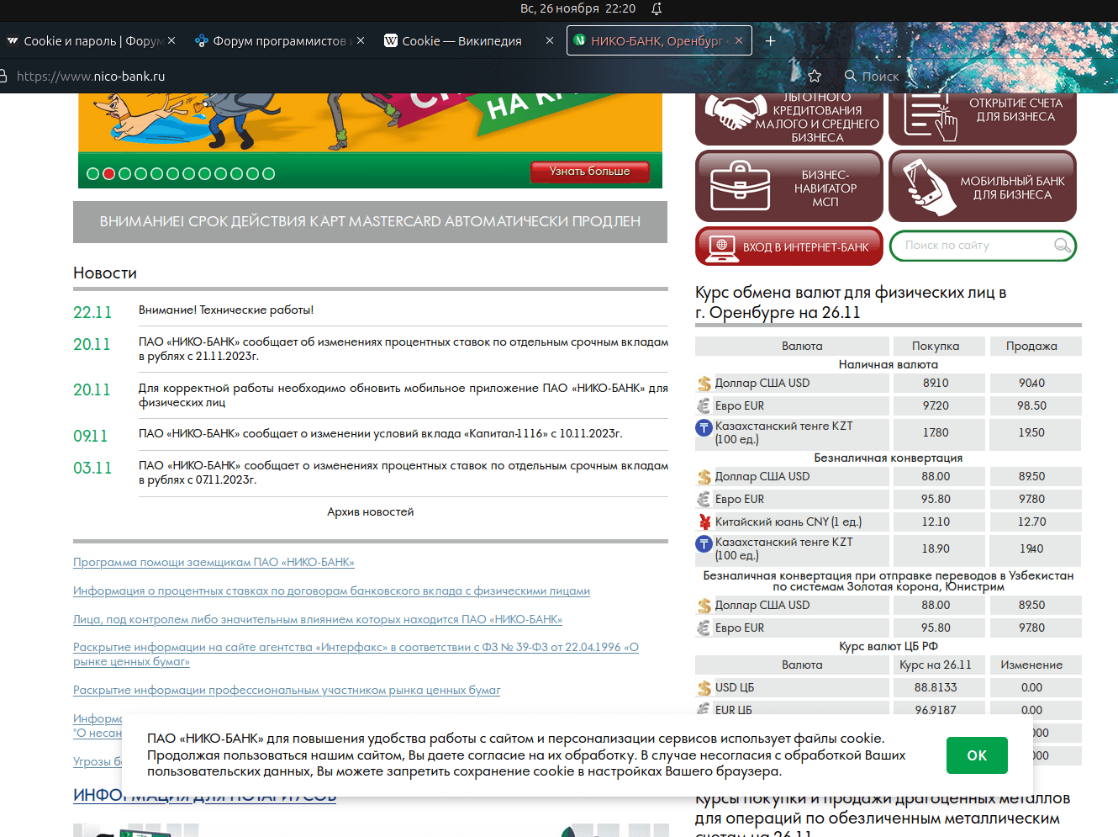Select the first banner slide dot

(93, 174)
